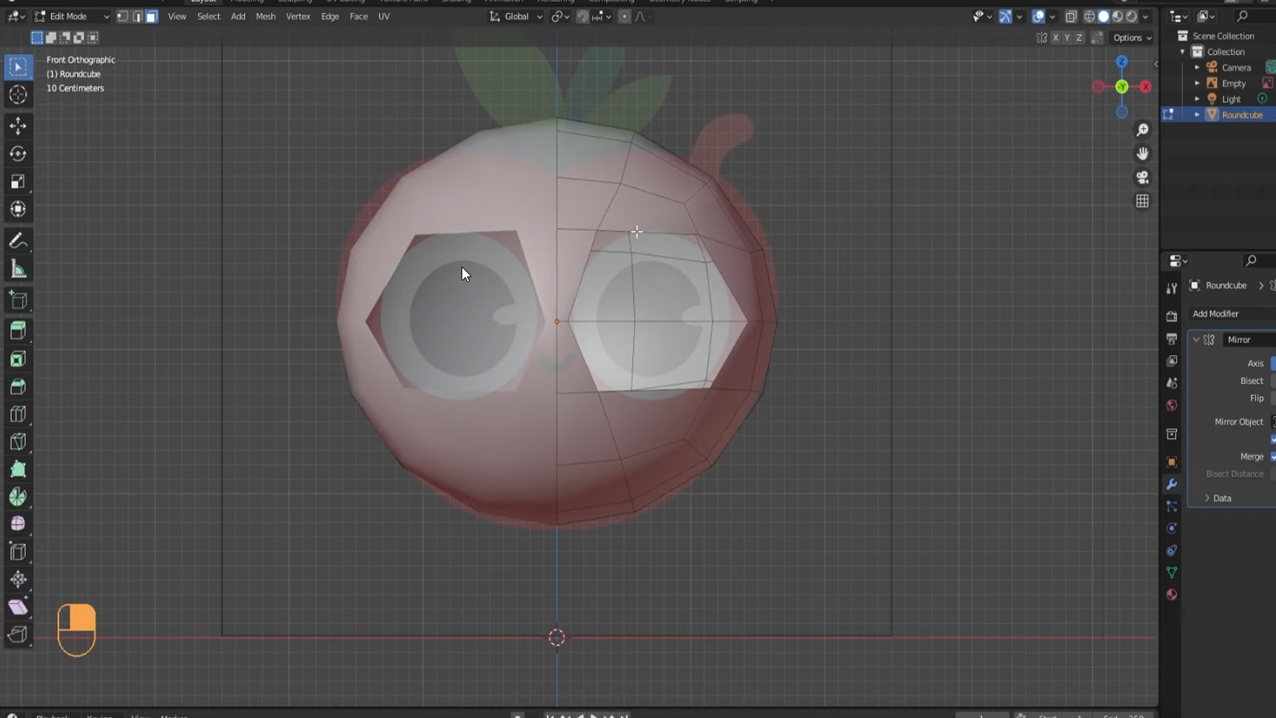
Task: Open the Render Properties tab
Action: [1172, 316]
